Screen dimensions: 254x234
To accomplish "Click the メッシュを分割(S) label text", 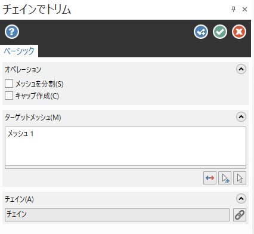I will (39, 84).
